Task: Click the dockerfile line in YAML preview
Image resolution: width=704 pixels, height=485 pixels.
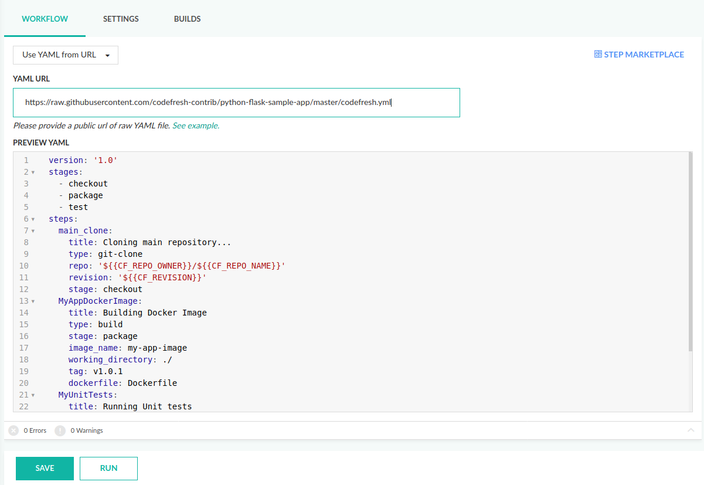Action: tap(123, 384)
